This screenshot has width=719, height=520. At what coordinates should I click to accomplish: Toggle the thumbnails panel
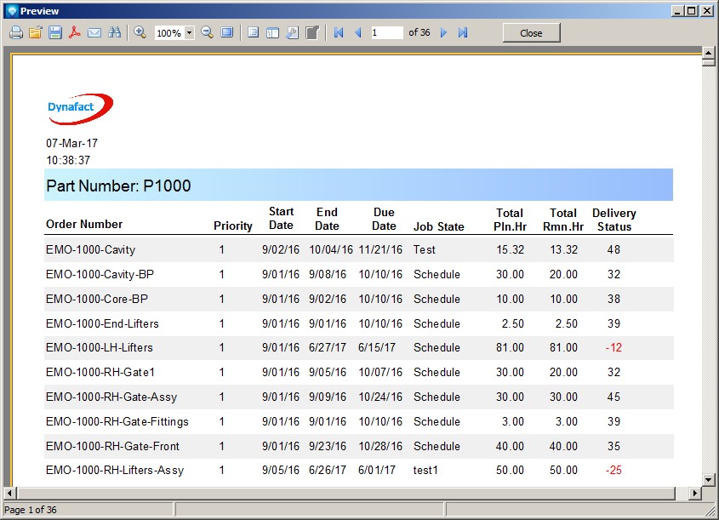[x=272, y=32]
